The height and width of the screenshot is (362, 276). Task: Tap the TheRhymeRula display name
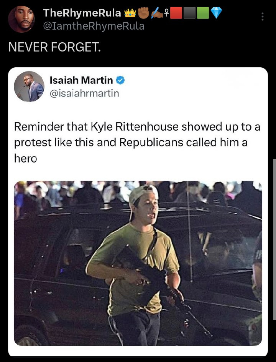(x=82, y=13)
